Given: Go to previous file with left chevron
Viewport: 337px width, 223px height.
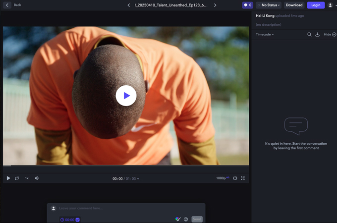Looking at the screenshot, I should coord(129,5).
